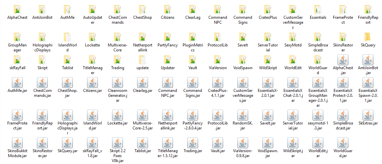Image resolution: width=382 pixels, height=164 pixels.
Task: Click the FrameProtect.jar file icon
Action: (17, 115)
